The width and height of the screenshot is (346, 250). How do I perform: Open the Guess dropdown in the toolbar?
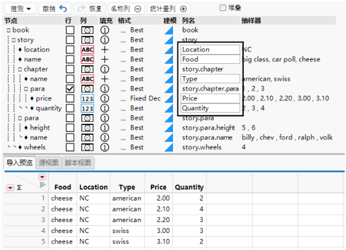coord(21,9)
